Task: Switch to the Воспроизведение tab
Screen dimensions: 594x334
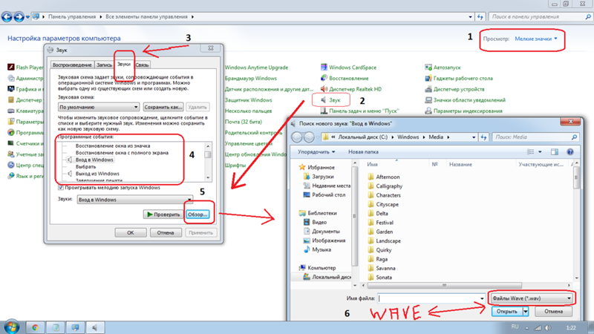Action: pyautogui.click(x=72, y=65)
